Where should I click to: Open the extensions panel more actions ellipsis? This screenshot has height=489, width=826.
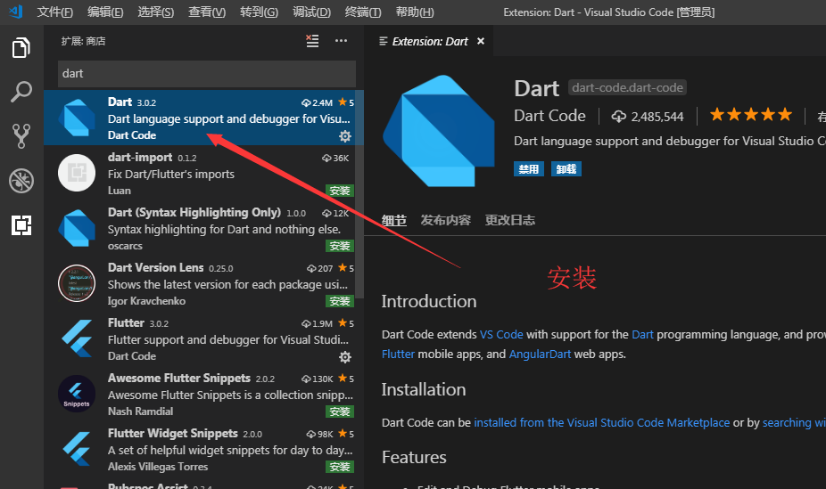click(341, 41)
